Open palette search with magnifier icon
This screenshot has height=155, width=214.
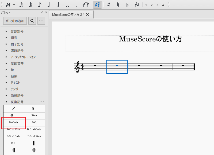(32, 21)
